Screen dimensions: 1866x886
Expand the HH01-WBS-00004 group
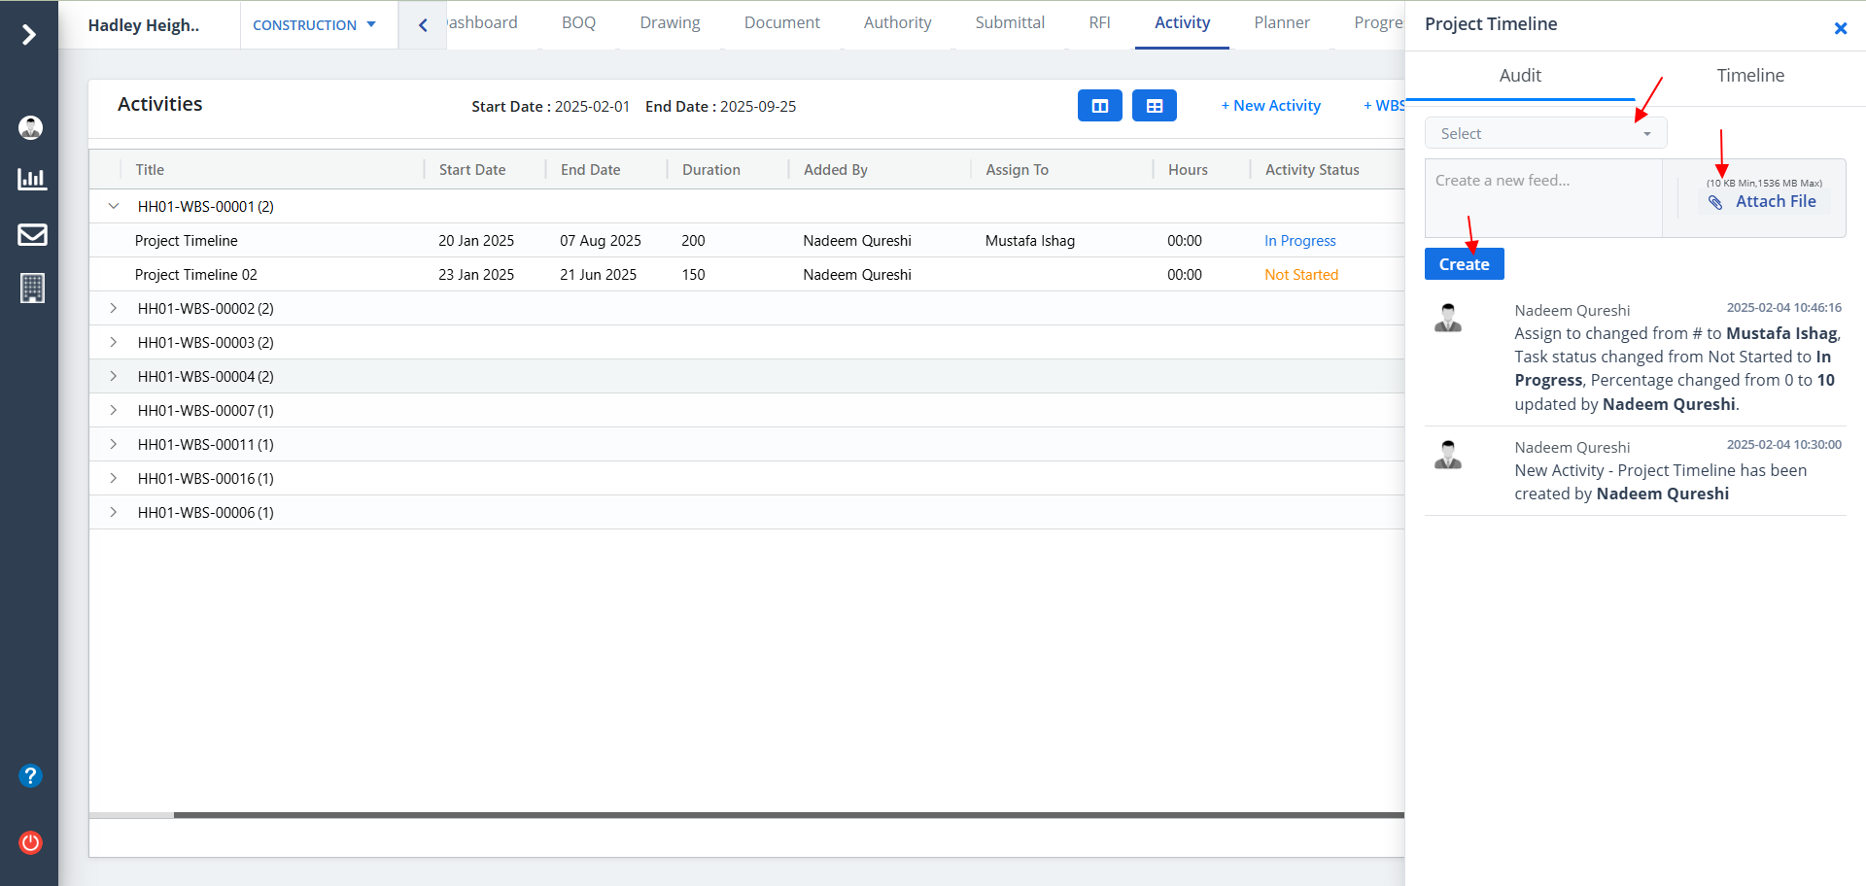pyautogui.click(x=114, y=376)
